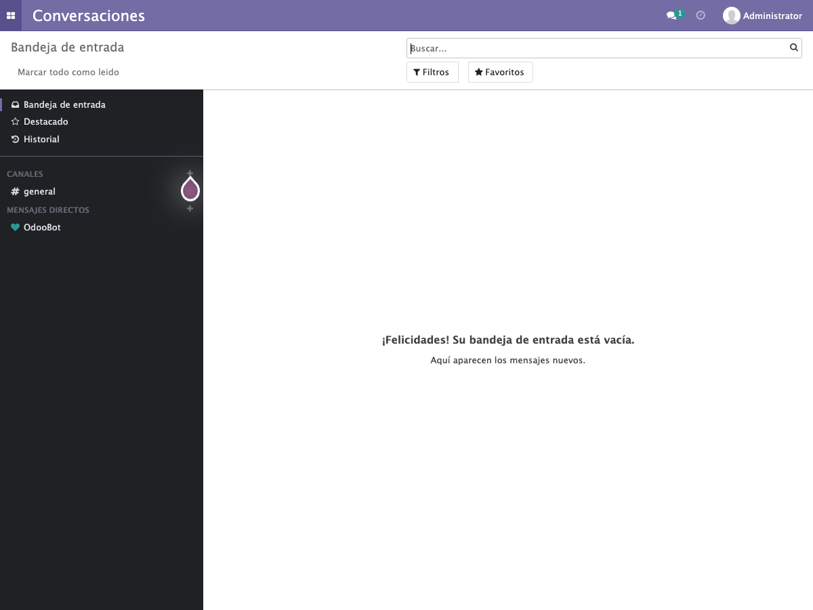
Task: Click the OdooBot heart status icon
Action: [x=16, y=228]
